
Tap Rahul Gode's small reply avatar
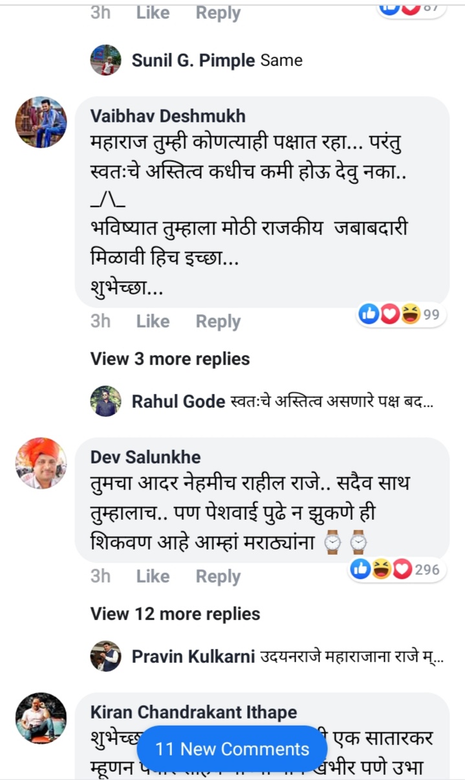coord(105,401)
